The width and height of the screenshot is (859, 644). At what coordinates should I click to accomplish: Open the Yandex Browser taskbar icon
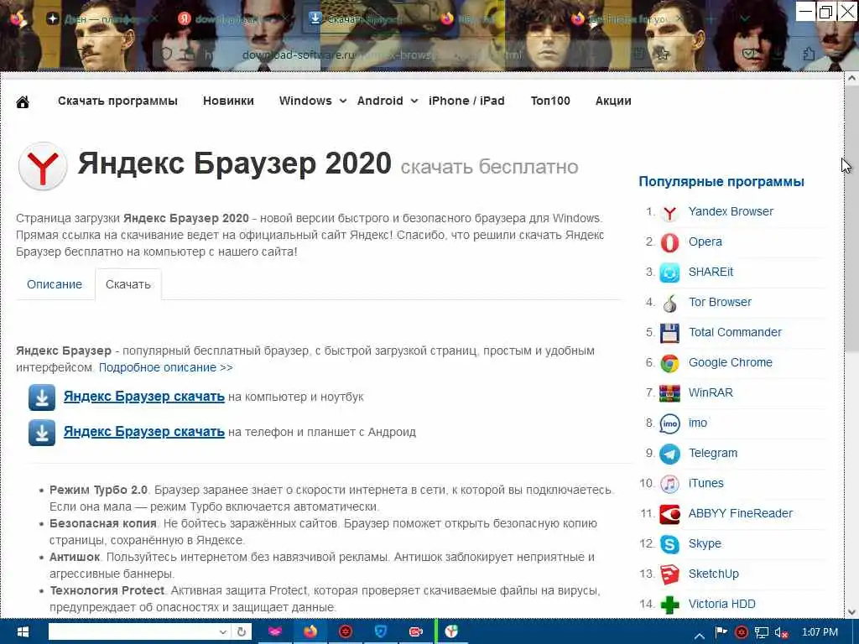[x=451, y=632]
